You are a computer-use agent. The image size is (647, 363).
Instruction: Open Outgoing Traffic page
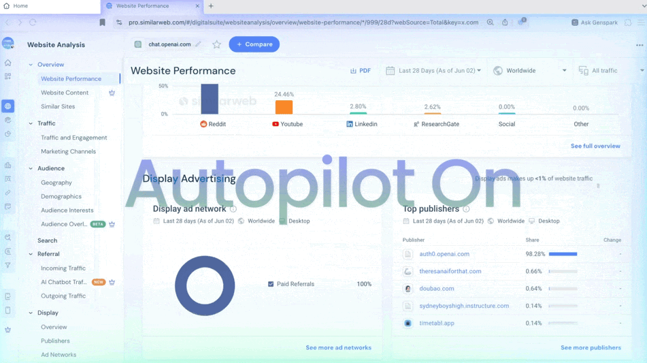click(63, 296)
